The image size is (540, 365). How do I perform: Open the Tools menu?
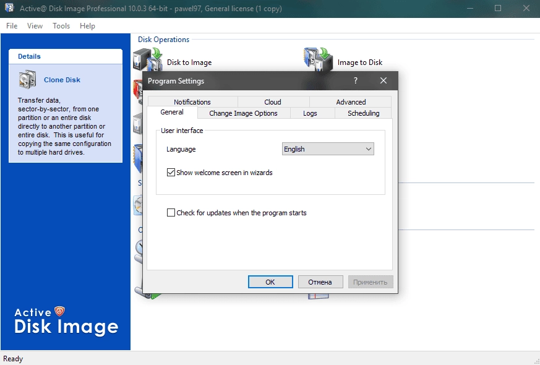pyautogui.click(x=61, y=26)
